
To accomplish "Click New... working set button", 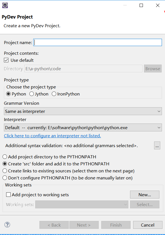I will pos(145,195).
